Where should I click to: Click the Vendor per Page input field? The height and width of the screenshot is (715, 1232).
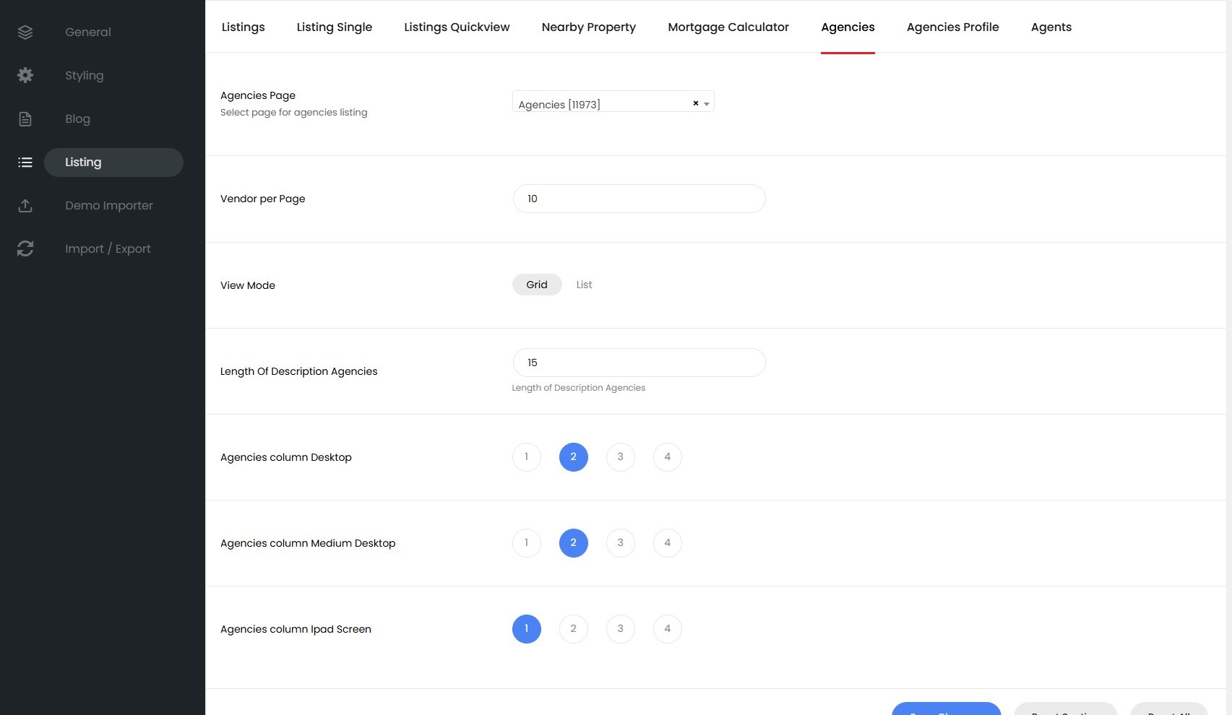639,199
